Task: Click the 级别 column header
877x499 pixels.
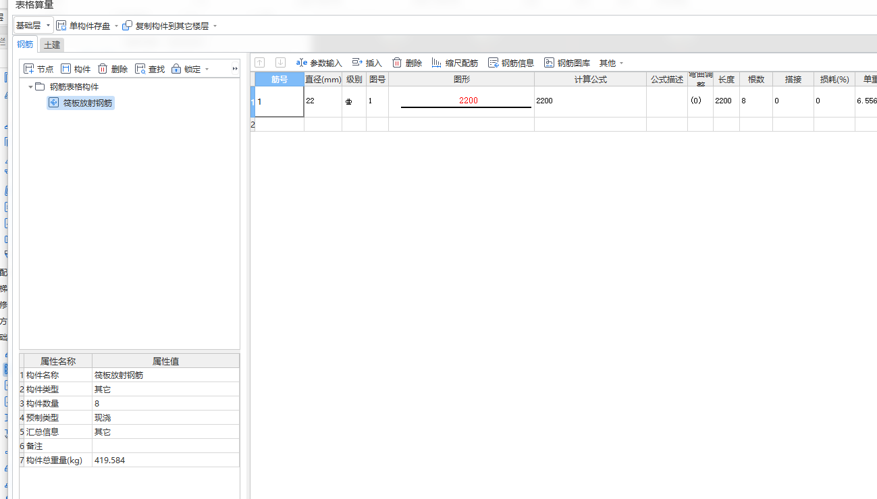Action: [x=354, y=79]
